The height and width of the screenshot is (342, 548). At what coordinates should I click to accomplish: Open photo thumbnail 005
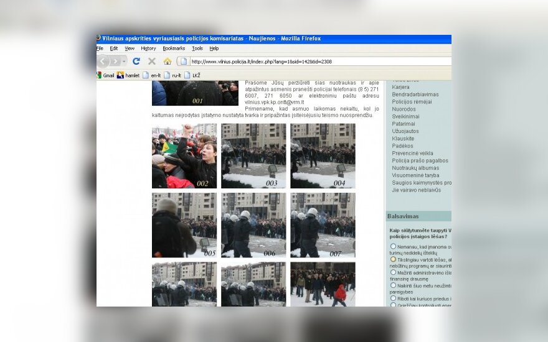click(184, 225)
